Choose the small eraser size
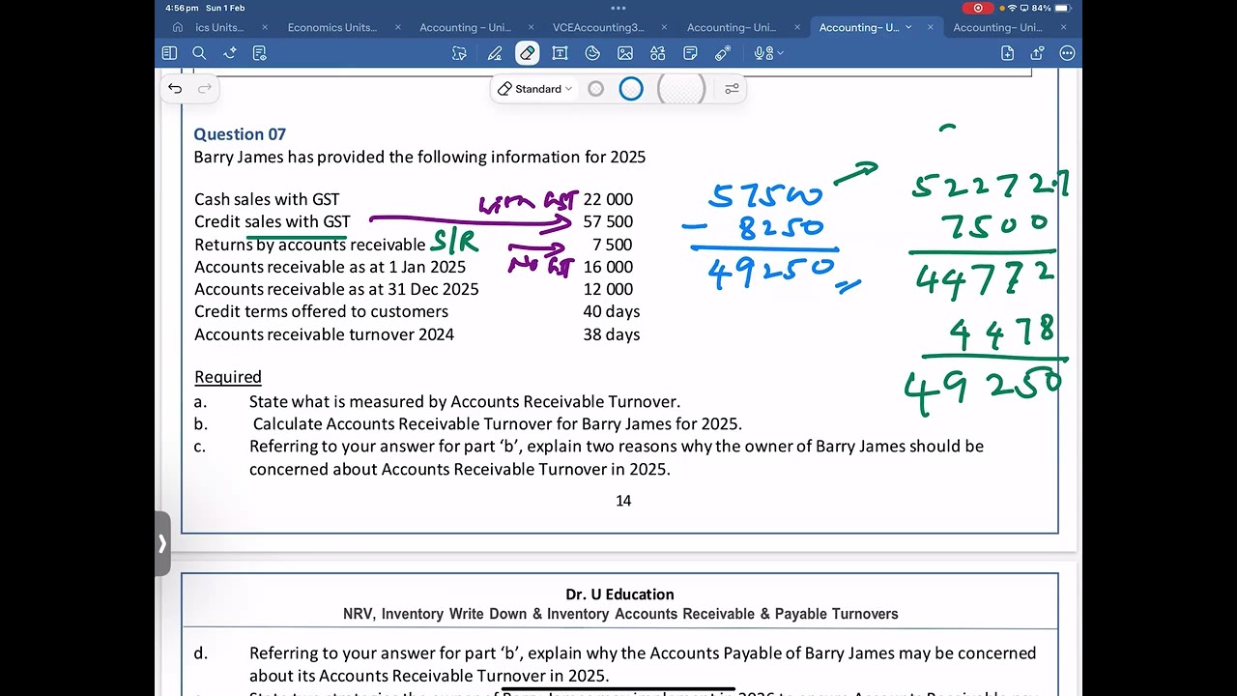Image resolution: width=1237 pixels, height=696 pixels. [596, 89]
